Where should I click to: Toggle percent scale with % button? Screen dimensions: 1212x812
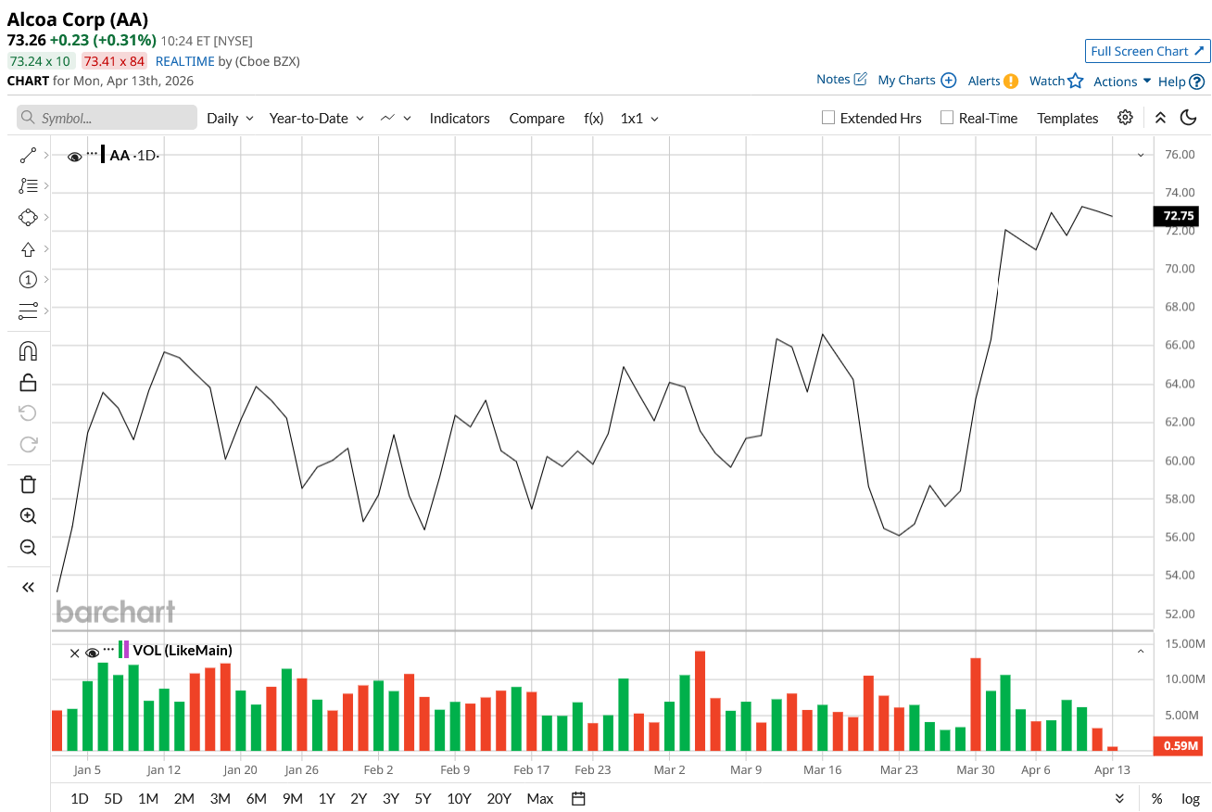click(x=1157, y=798)
